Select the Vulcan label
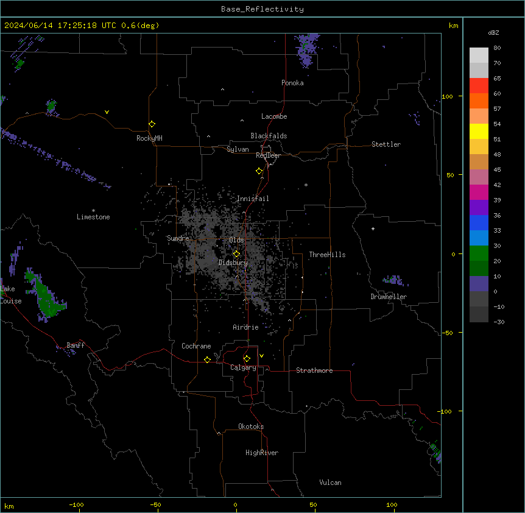525x513 pixels. coord(331,483)
